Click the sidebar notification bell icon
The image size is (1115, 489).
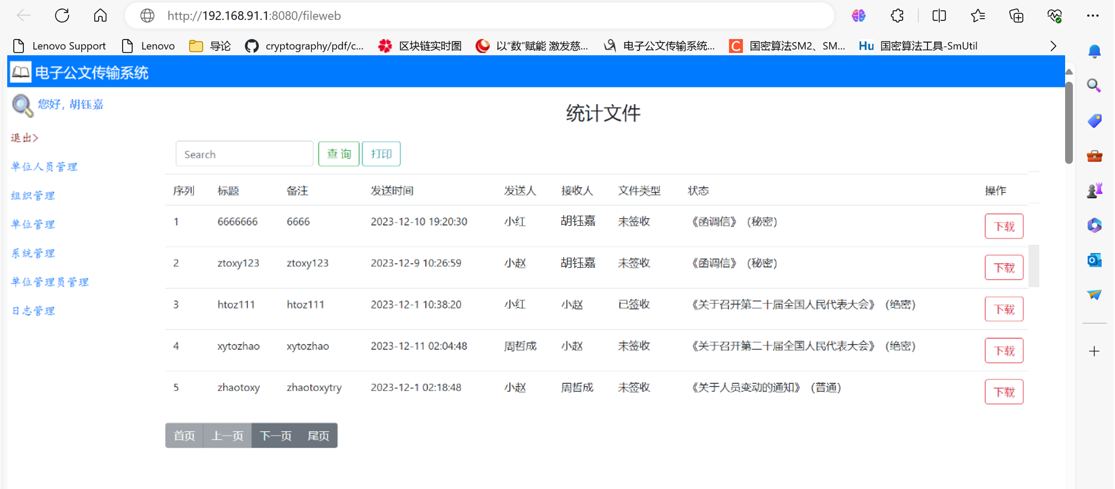tap(1095, 52)
